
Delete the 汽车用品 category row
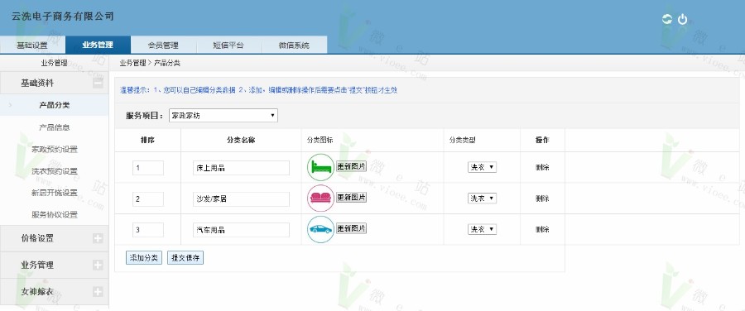(x=542, y=229)
